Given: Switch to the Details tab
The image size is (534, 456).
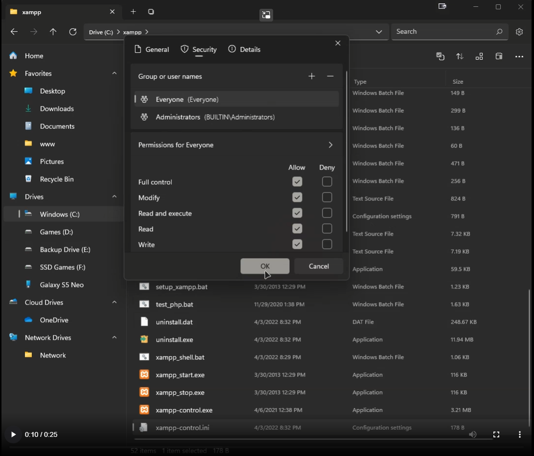Looking at the screenshot, I should [x=245, y=49].
